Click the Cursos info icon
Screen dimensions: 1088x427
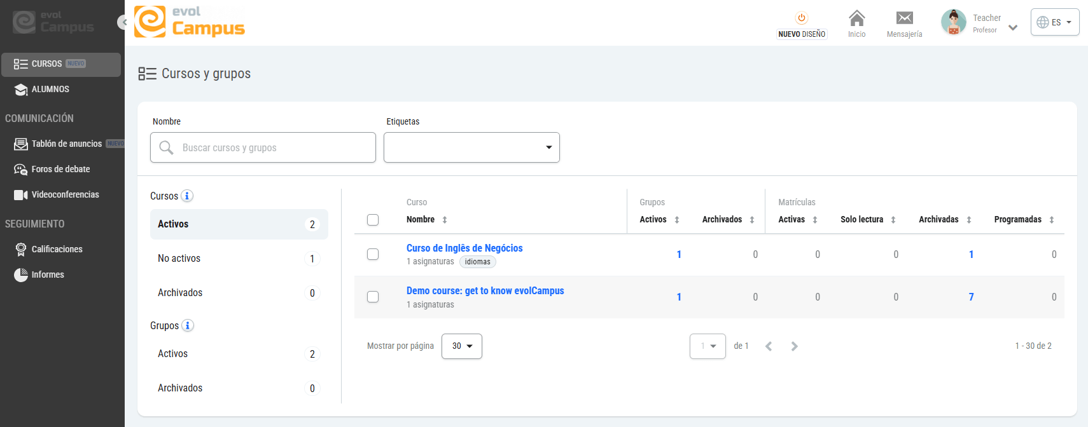187,196
